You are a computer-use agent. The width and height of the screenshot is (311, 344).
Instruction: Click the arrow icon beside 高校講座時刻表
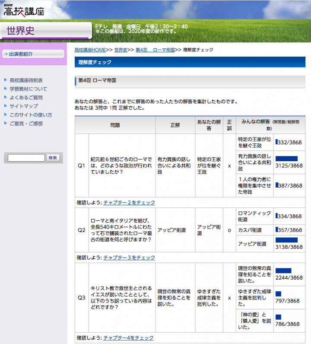pyautogui.click(x=5, y=80)
